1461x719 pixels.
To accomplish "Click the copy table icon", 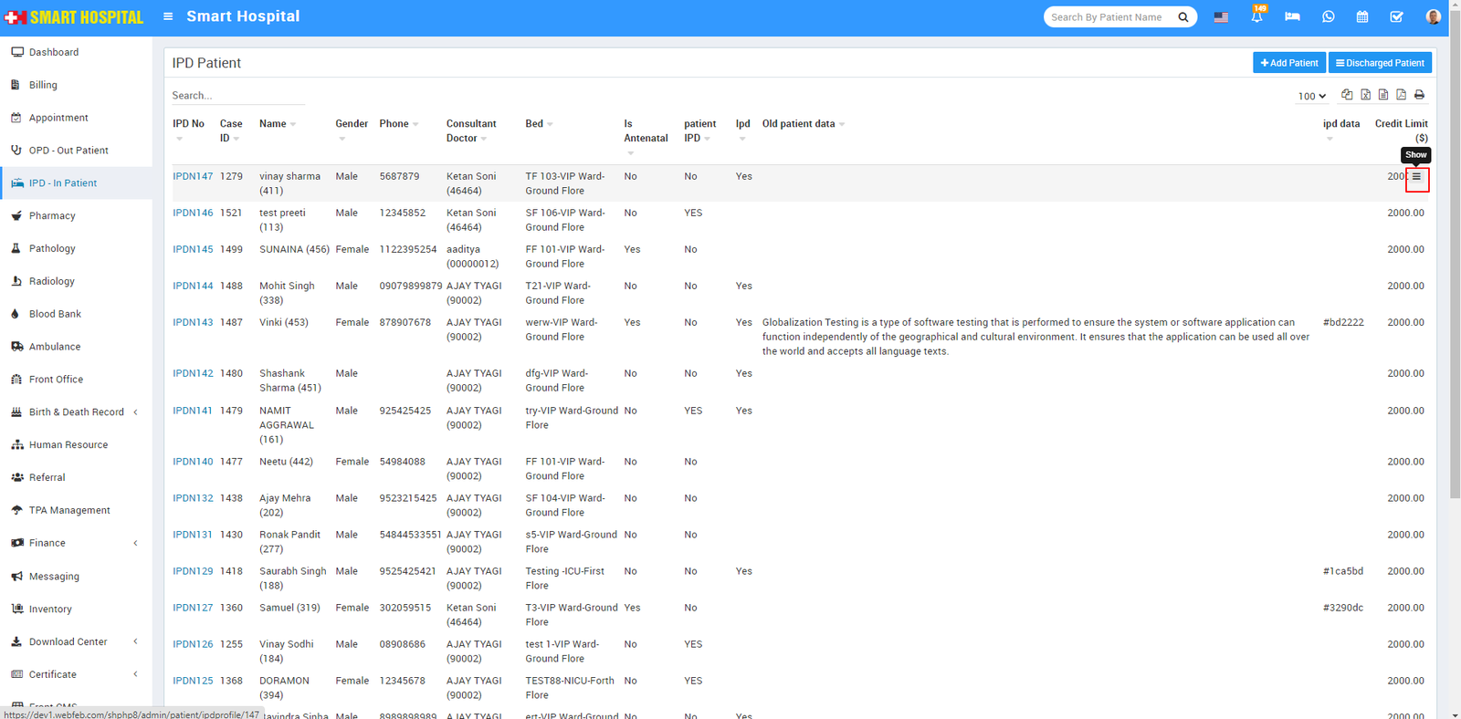I will point(1347,95).
